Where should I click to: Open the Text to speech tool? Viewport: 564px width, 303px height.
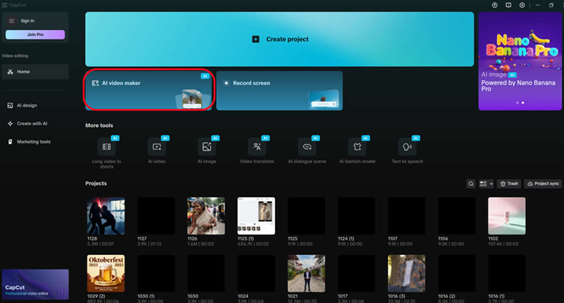(x=407, y=147)
